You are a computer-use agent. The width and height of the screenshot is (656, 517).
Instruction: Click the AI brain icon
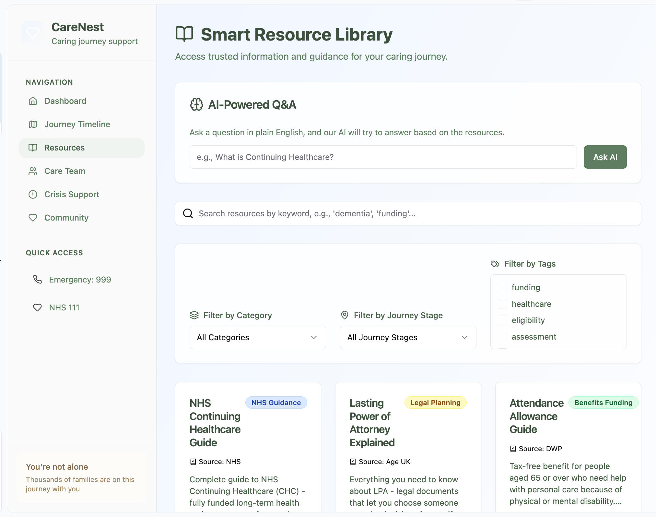click(x=196, y=104)
